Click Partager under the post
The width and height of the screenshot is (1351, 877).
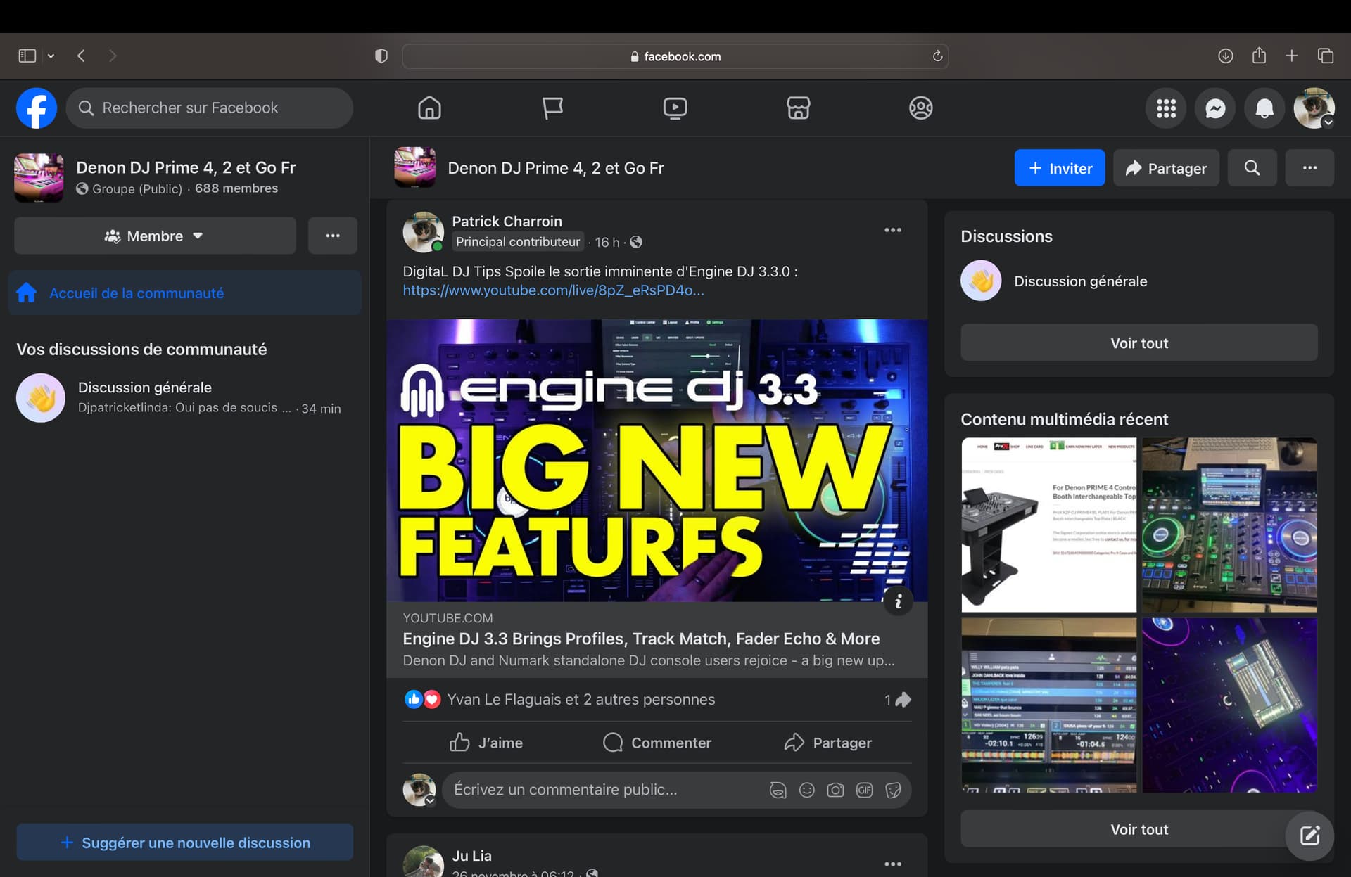click(x=827, y=743)
